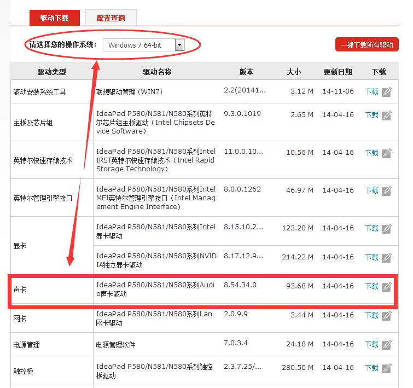Click edit icon for NVIDIA独立显卡驱动 row
Viewport: 413px width, 388px height.
pyautogui.click(x=386, y=258)
